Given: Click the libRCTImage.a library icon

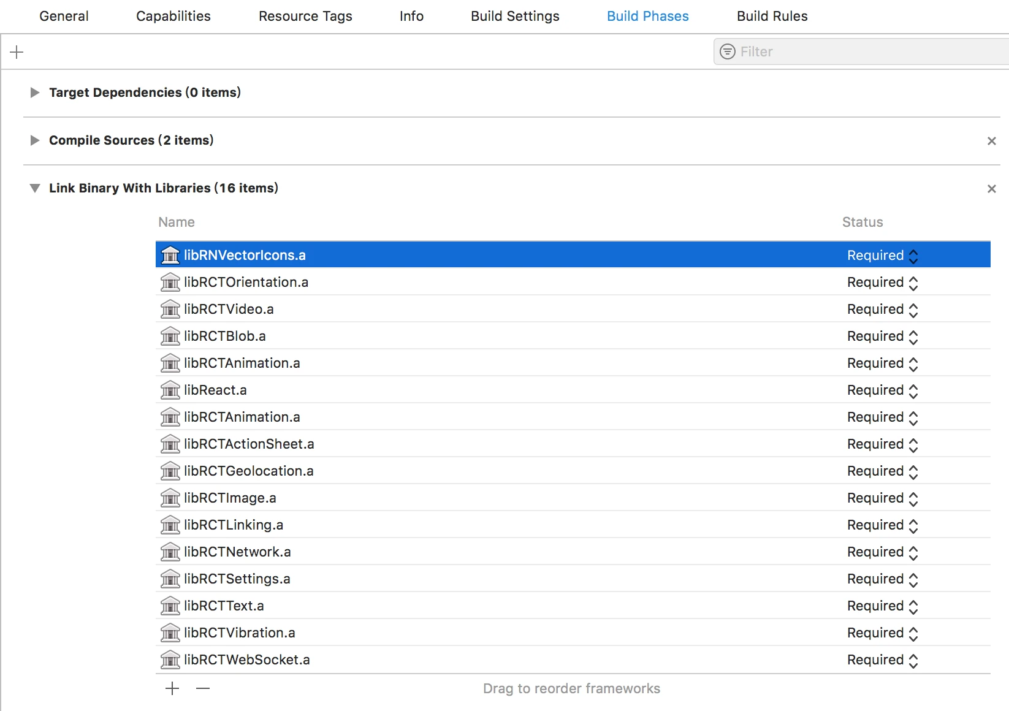Looking at the screenshot, I should click(x=170, y=498).
